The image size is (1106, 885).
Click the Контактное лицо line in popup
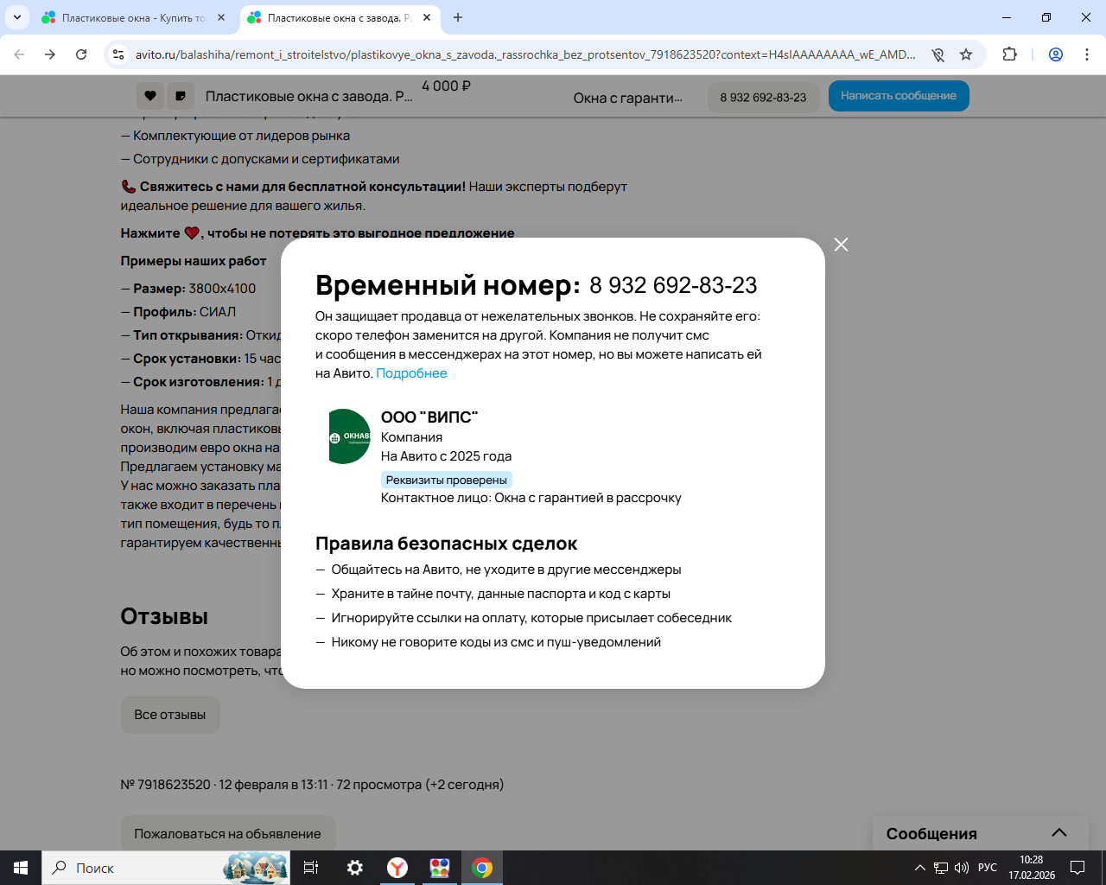531,498
